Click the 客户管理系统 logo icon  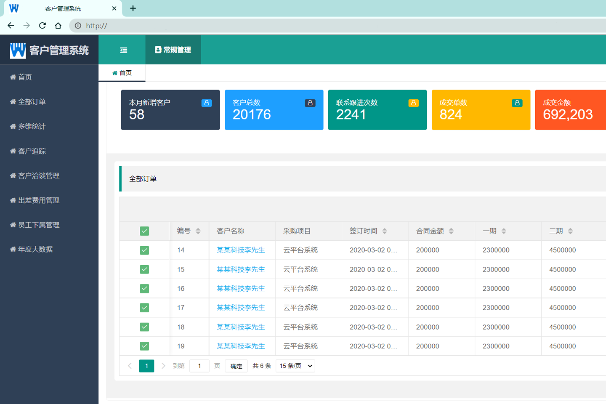click(x=18, y=50)
